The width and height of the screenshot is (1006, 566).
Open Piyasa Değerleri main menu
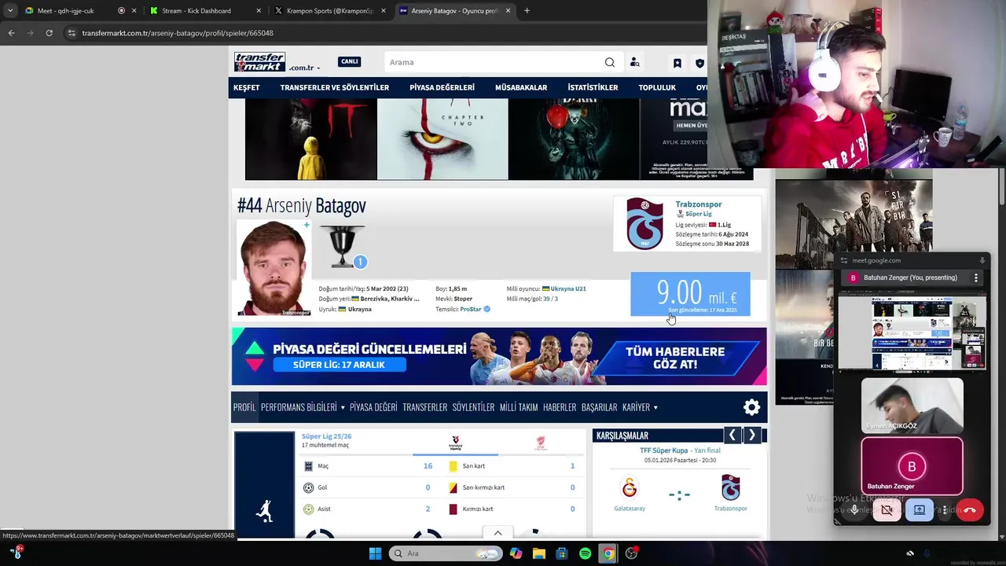(442, 87)
